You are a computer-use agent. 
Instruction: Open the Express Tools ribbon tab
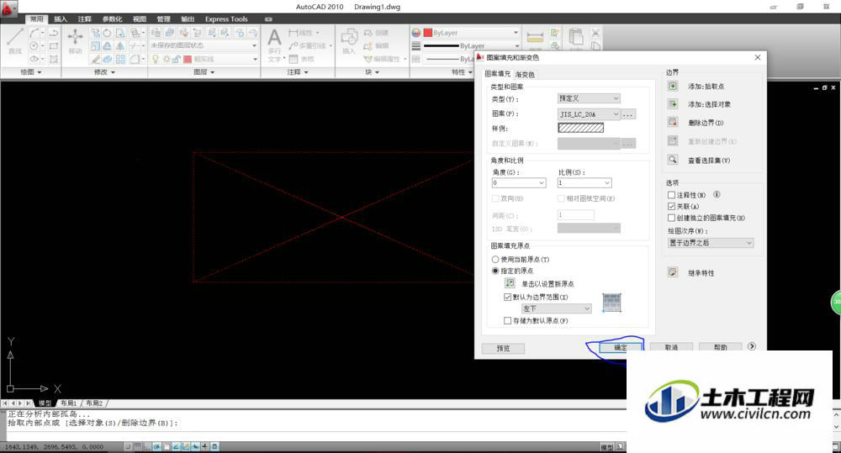(x=226, y=19)
